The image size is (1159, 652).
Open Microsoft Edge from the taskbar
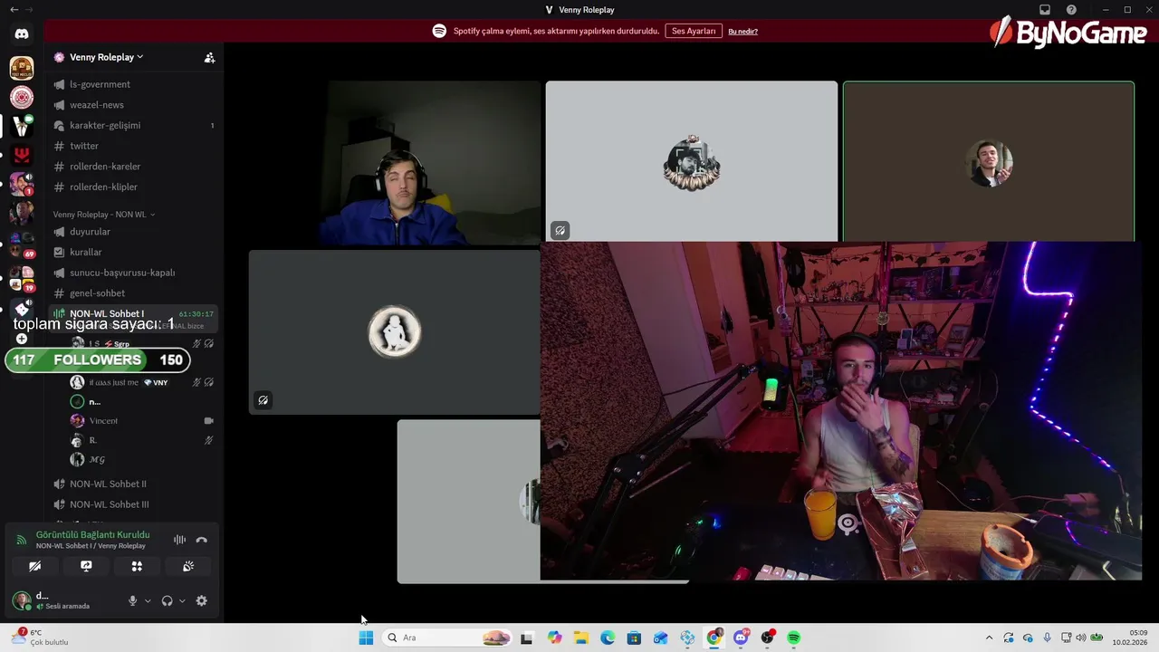tap(608, 638)
